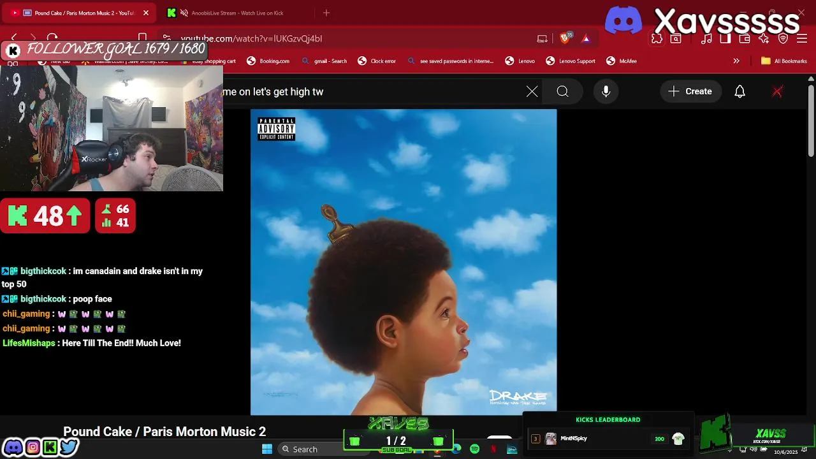Open Spotify from the taskbar
816x459 pixels.
point(474,449)
